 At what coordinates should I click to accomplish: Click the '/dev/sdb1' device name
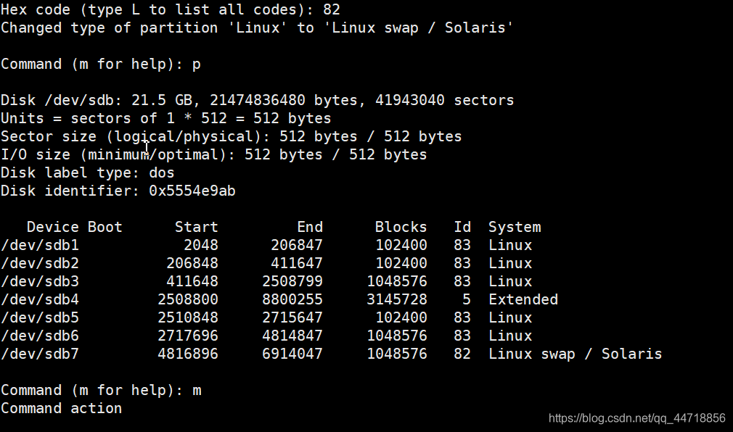pyautogui.click(x=40, y=245)
